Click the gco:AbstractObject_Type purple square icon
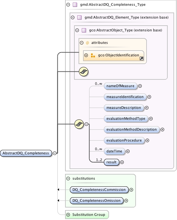This screenshot has width=177, height=220. point(84,30)
